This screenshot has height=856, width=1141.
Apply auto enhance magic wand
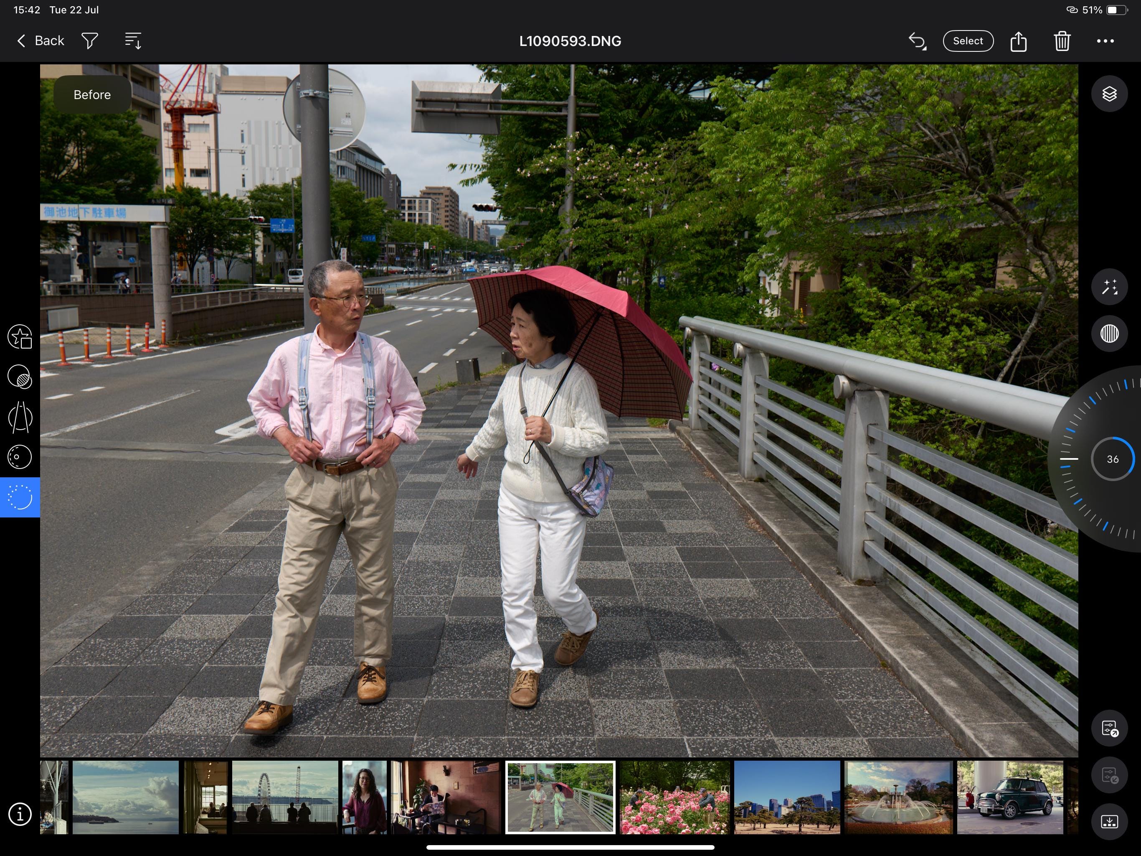[1109, 287]
